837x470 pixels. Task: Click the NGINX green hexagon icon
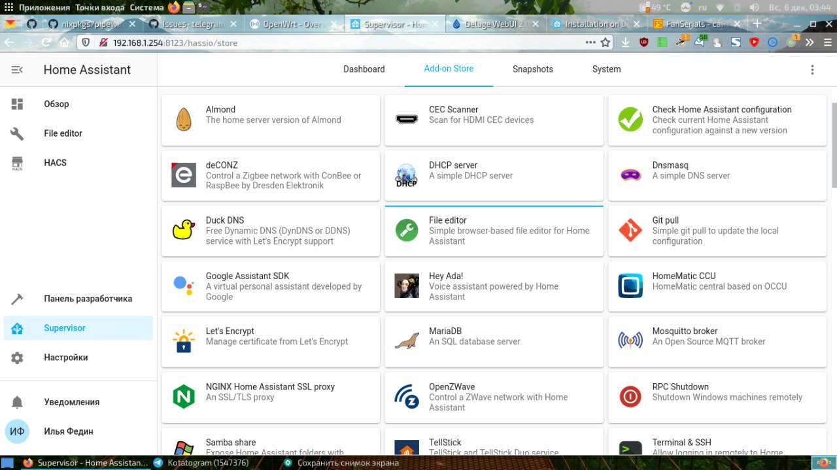[x=184, y=397]
